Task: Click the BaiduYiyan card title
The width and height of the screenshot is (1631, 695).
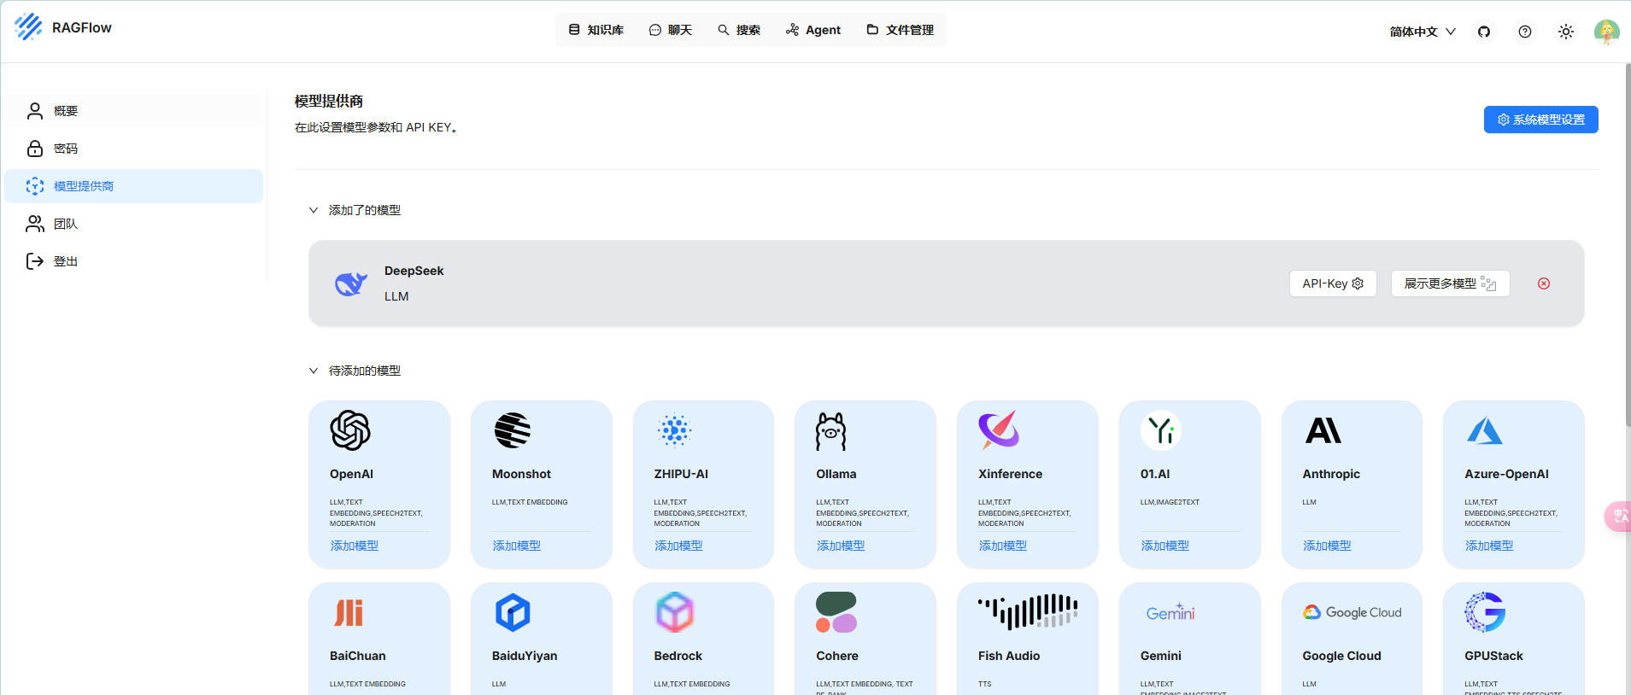Action: (x=525, y=656)
